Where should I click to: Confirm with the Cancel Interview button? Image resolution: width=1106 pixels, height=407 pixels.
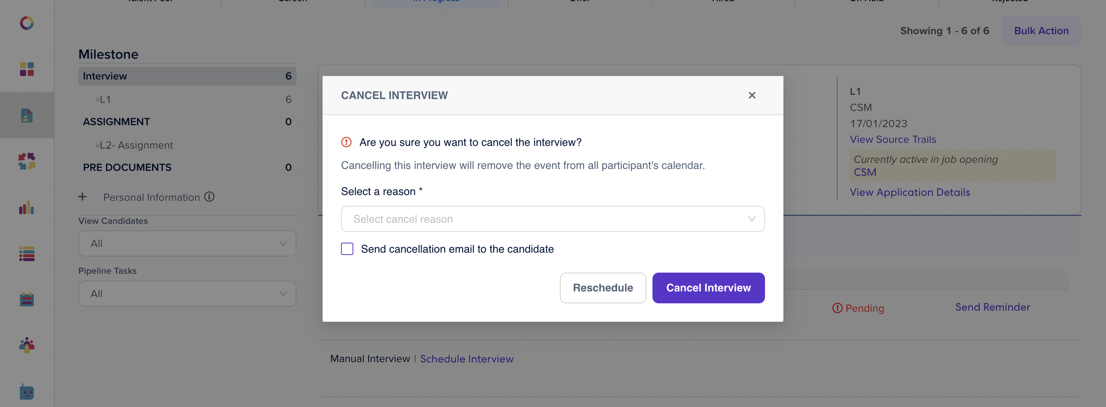(x=708, y=288)
